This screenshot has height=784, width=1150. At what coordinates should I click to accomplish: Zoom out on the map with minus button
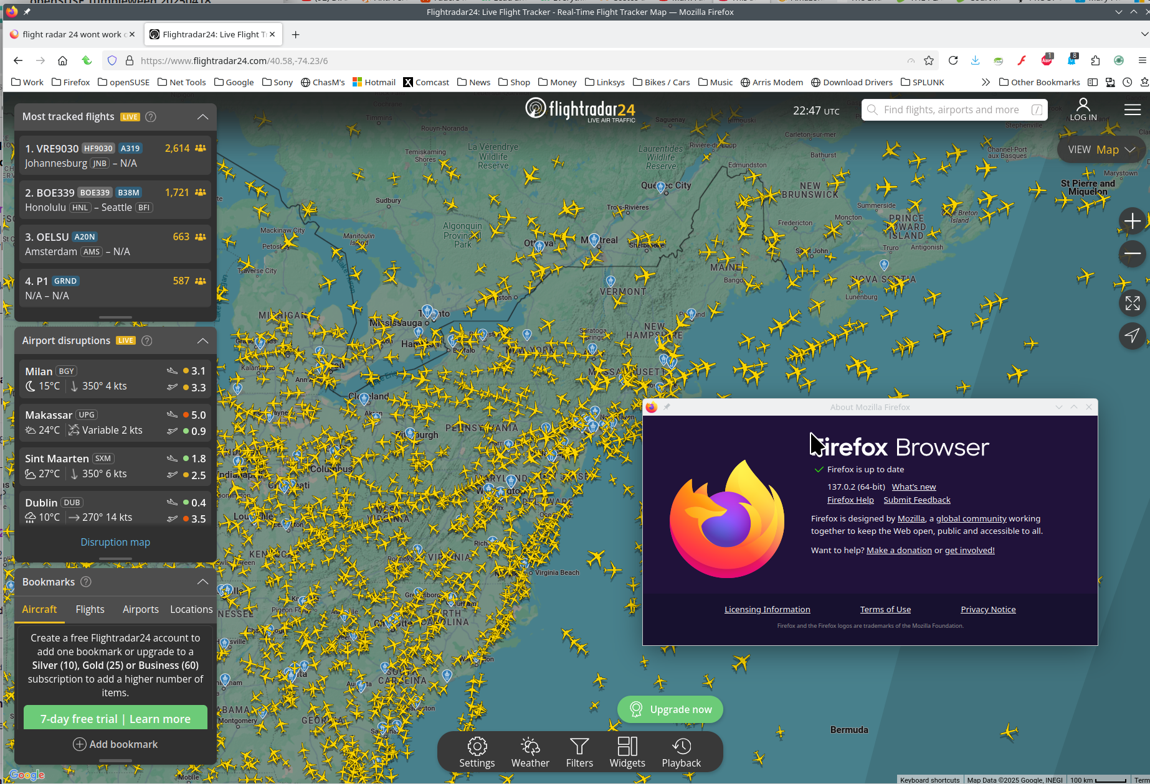(1132, 254)
